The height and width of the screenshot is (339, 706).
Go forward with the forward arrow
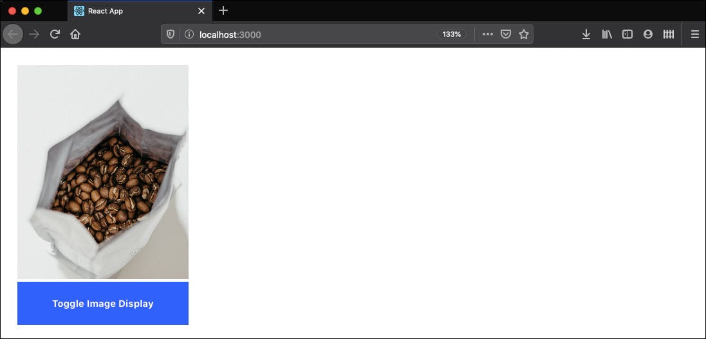(x=34, y=34)
